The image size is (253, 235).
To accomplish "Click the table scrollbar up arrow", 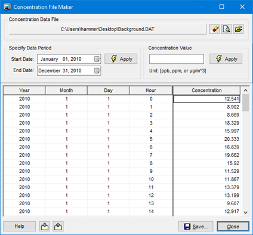I will point(246,91).
